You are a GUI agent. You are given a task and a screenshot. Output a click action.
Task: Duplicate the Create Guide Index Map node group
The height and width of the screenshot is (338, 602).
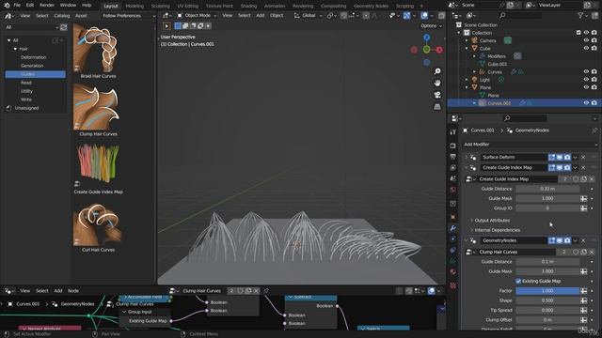583,179
